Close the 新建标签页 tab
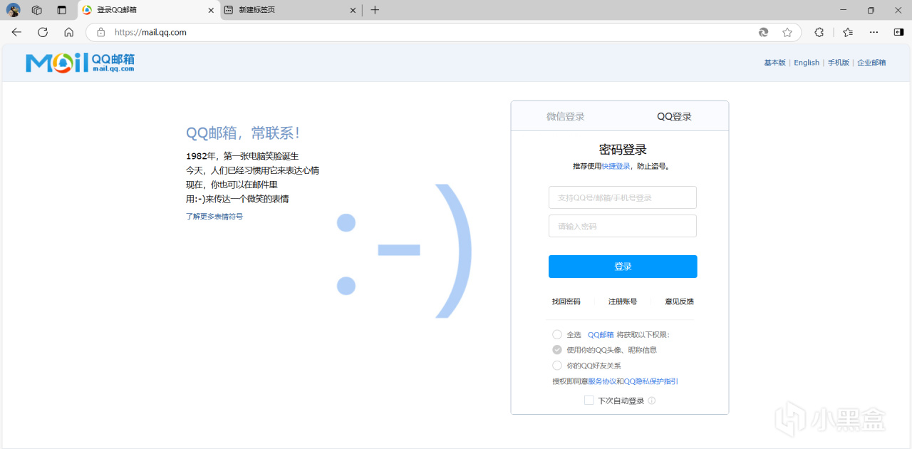The image size is (912, 449). tap(353, 10)
